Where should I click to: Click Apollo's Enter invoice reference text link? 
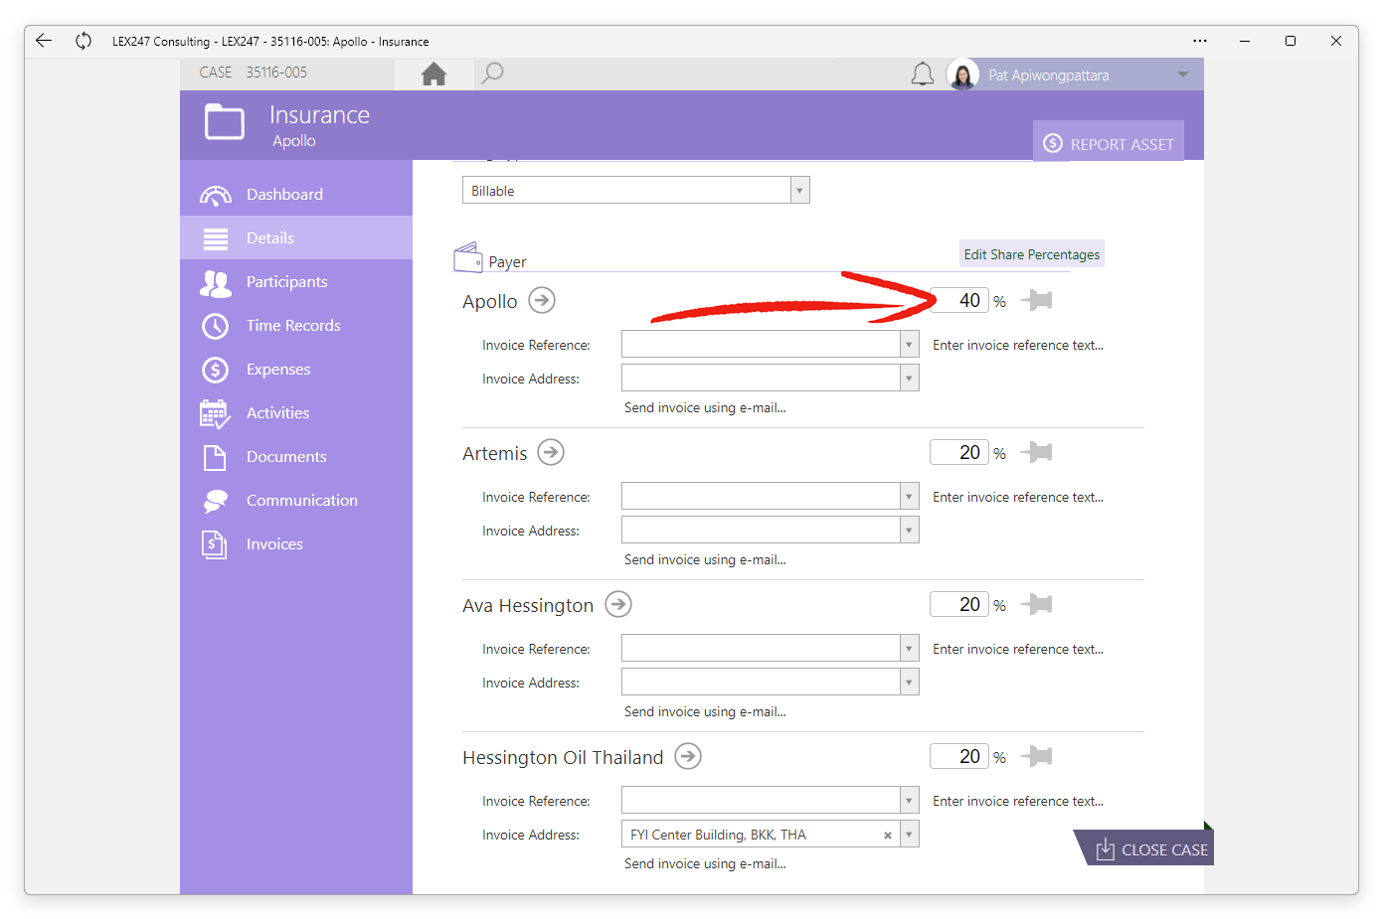pyautogui.click(x=1018, y=345)
